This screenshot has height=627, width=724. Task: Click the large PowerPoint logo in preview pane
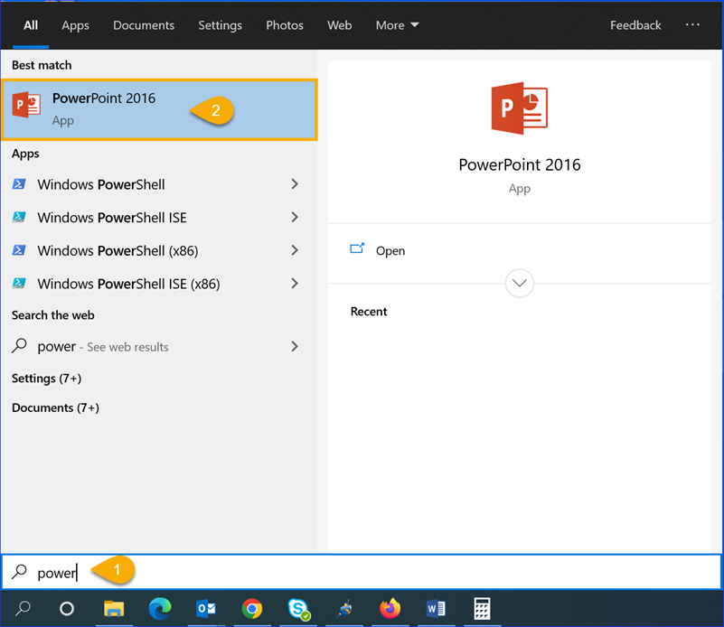520,108
